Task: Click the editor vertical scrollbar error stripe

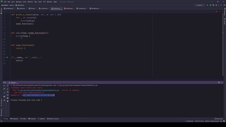Action: (222, 33)
